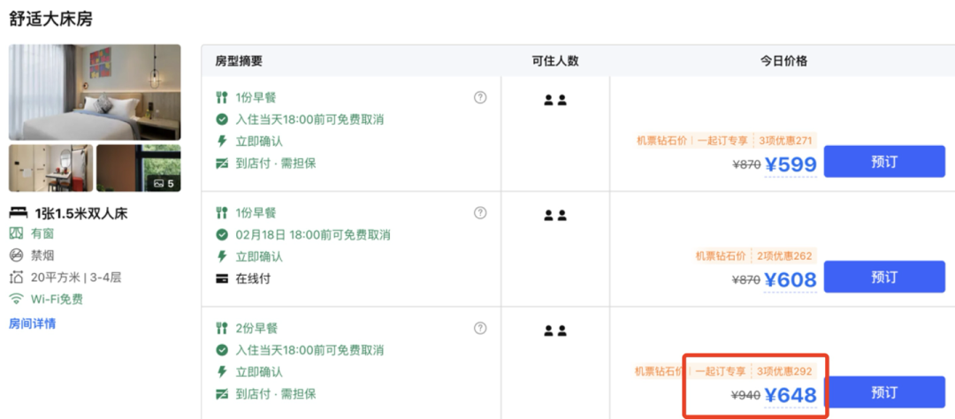
Task: Click the 2项优惠262 discount tag
Action: (784, 256)
